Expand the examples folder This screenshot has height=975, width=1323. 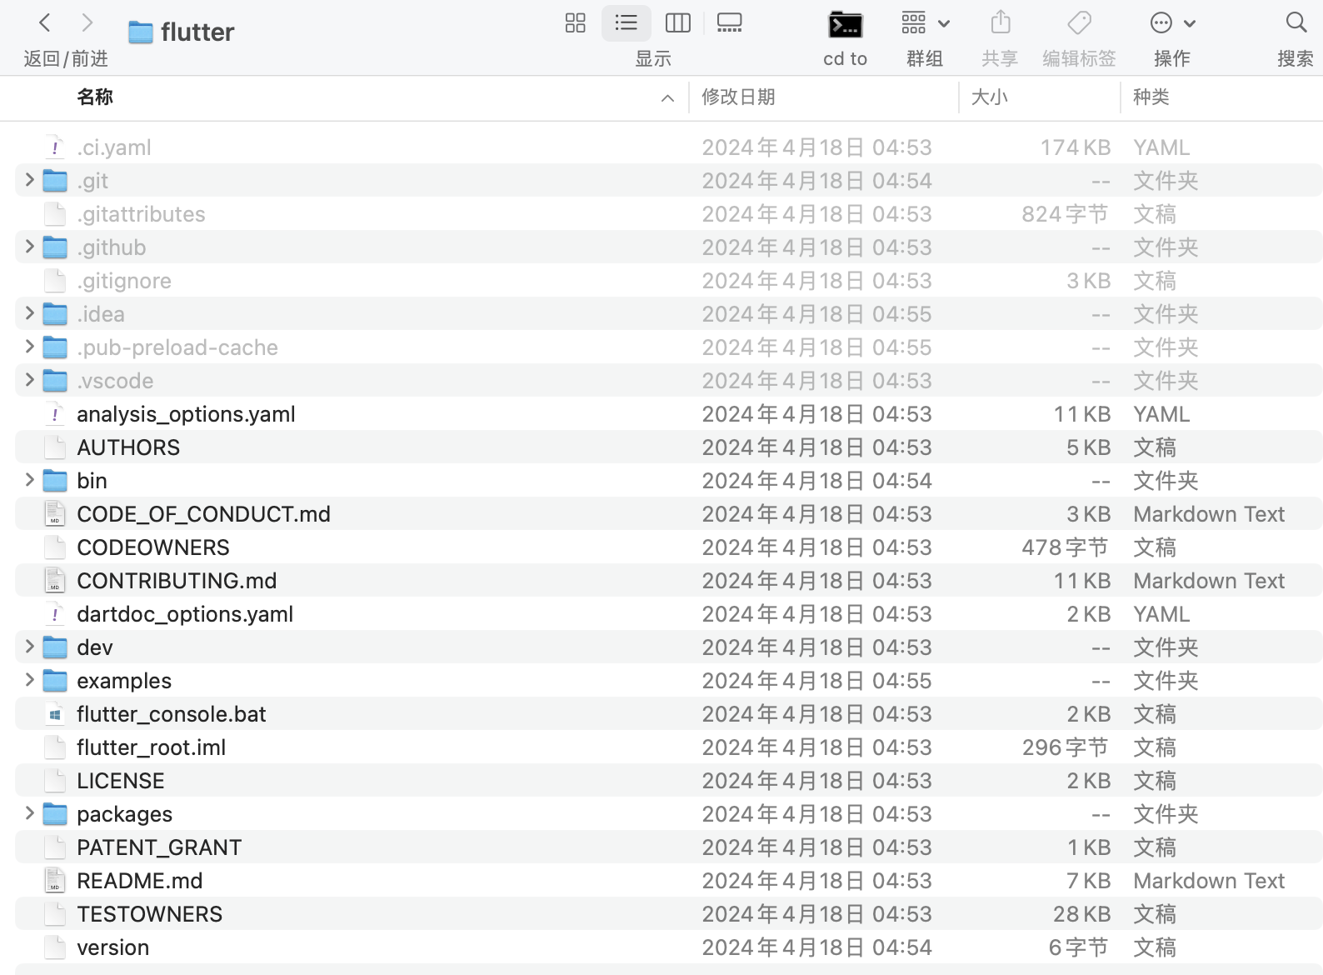[x=30, y=680]
